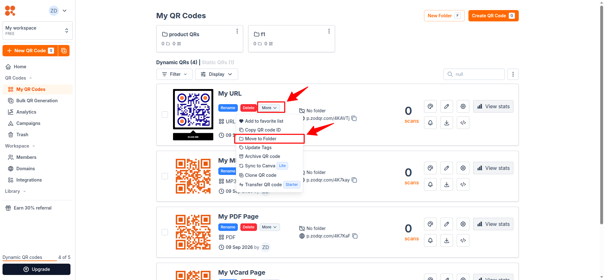Open design palette for the MP3 QR

click(430, 168)
